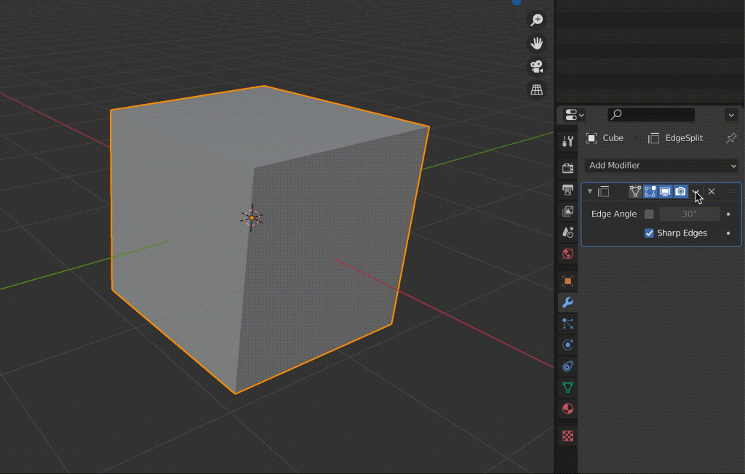Open Output Properties printer icon
The height and width of the screenshot is (474, 745).
tap(567, 190)
